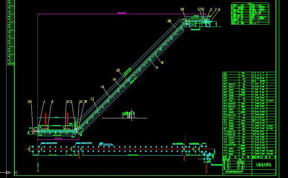288x178 pixels.
Task: Click part callout number 5 above tail frame
Action: [52, 101]
